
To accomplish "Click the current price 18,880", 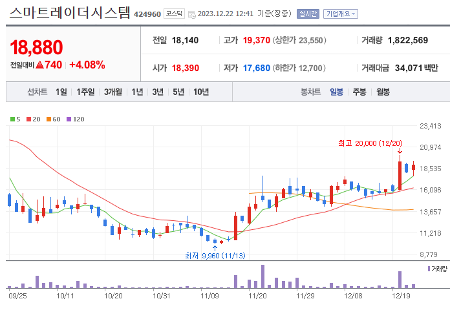I will tap(36, 47).
